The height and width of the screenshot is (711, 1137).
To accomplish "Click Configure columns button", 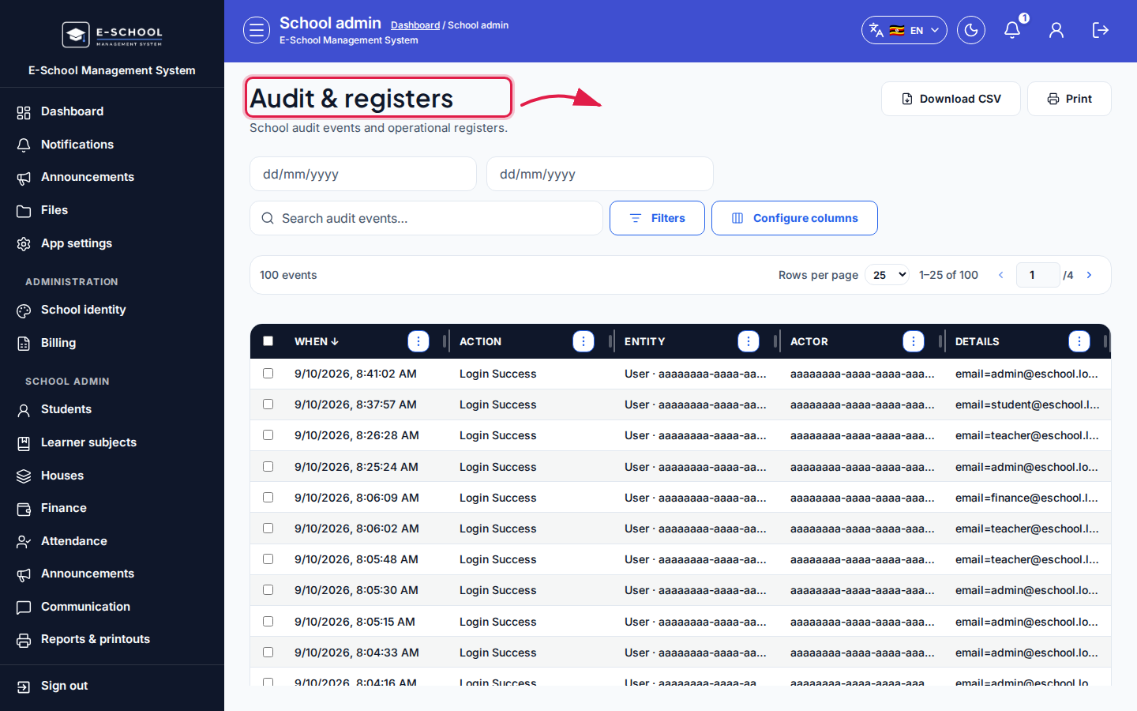I will pyautogui.click(x=794, y=218).
